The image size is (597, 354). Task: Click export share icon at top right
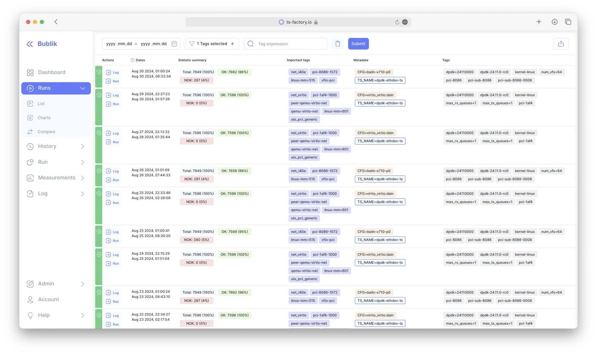tap(561, 44)
